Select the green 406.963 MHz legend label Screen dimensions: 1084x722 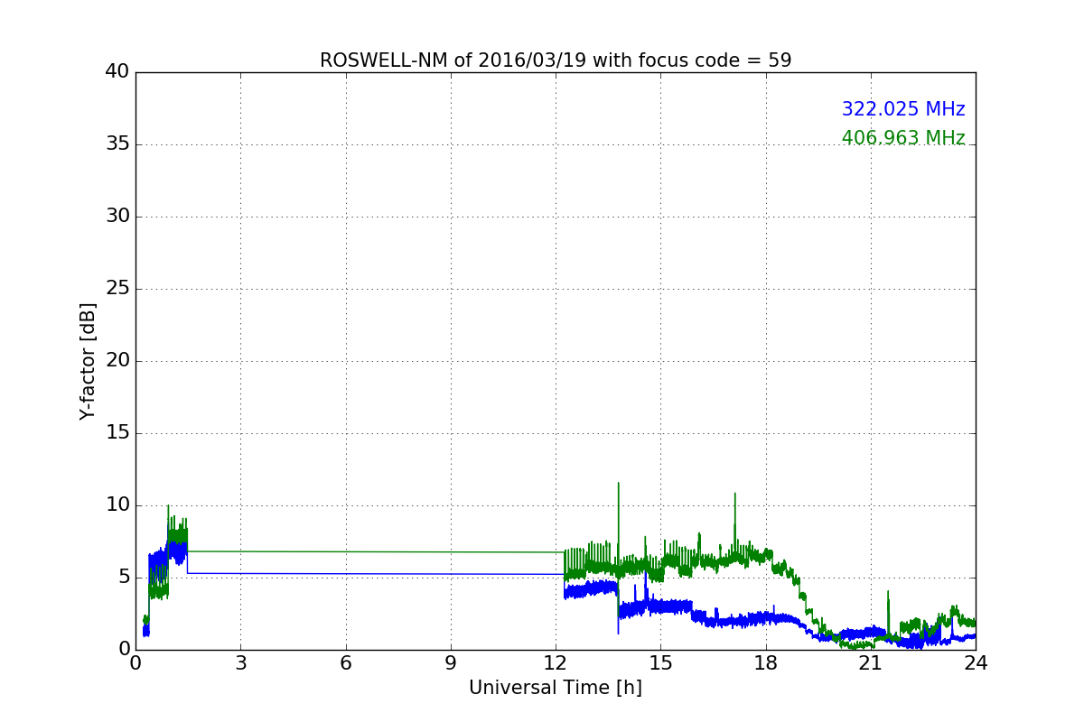tap(903, 138)
